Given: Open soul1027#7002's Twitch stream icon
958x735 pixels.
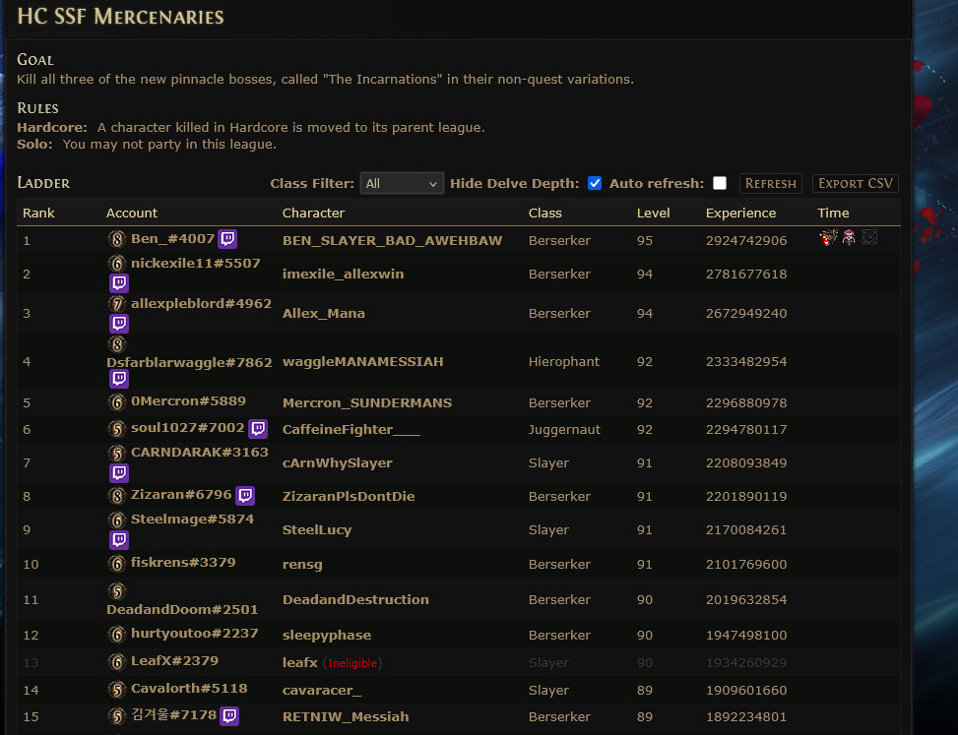Looking at the screenshot, I should pyautogui.click(x=258, y=429).
